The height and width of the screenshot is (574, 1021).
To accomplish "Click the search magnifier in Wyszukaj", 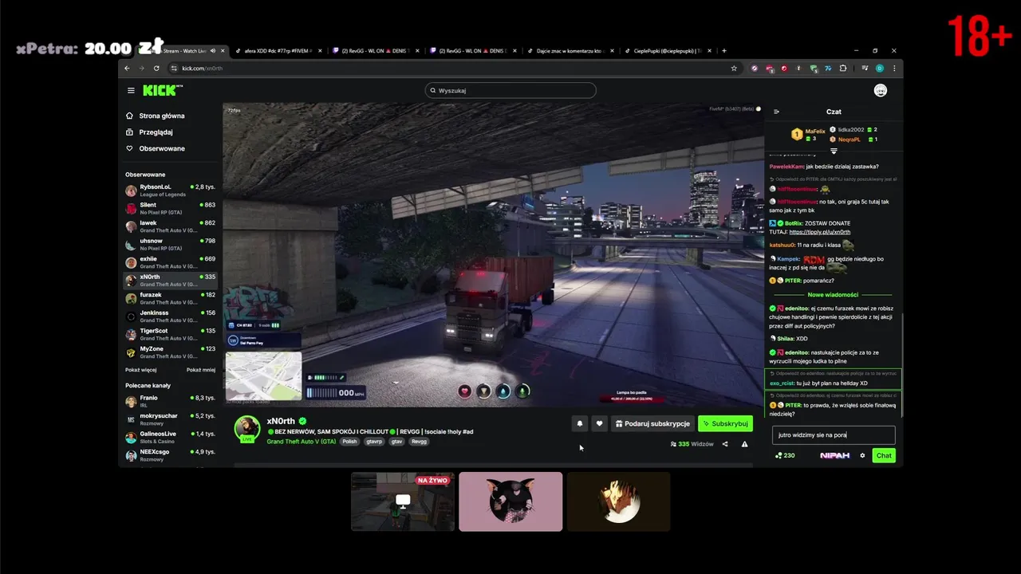I will (433, 90).
